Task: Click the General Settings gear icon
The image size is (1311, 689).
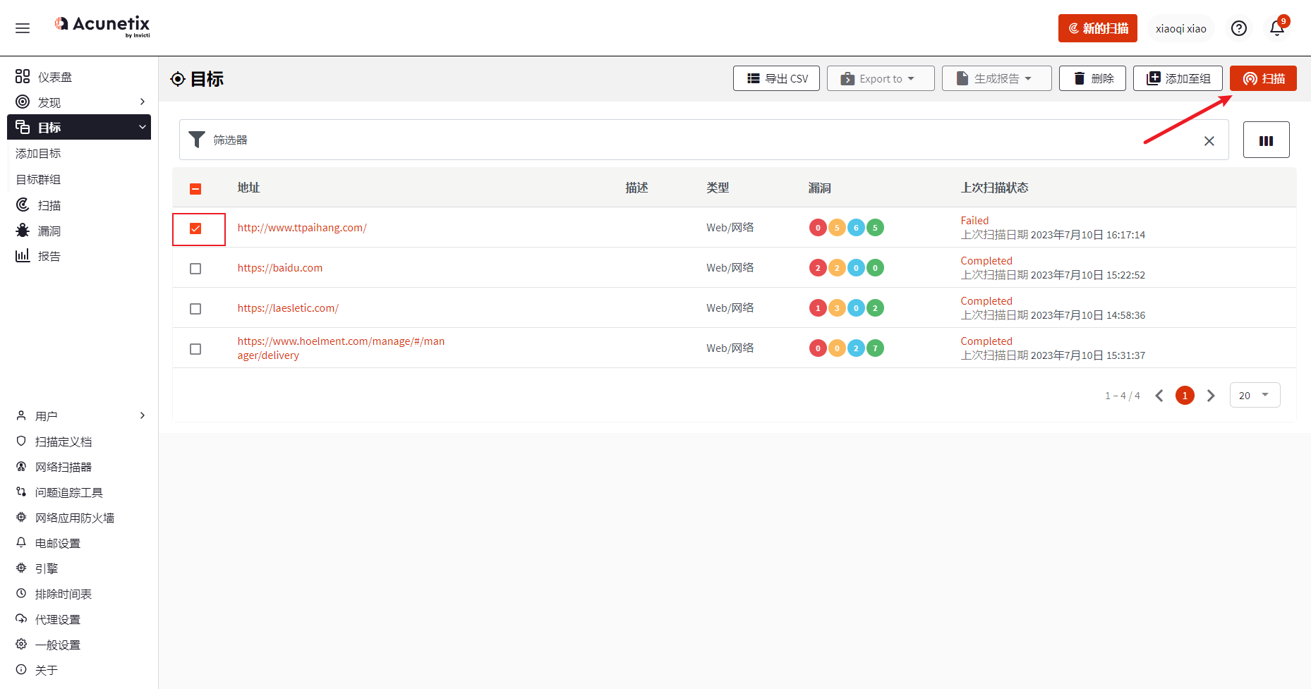Action: pyautogui.click(x=21, y=644)
